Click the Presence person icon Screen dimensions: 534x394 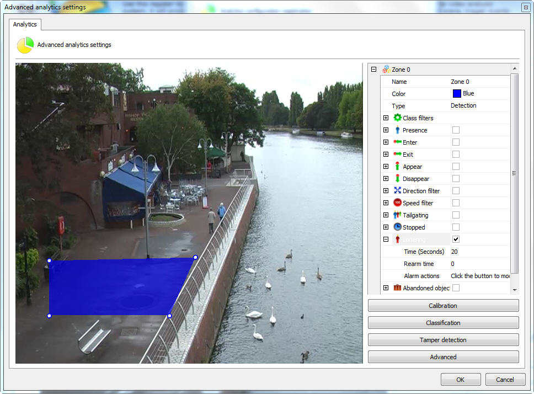point(397,130)
